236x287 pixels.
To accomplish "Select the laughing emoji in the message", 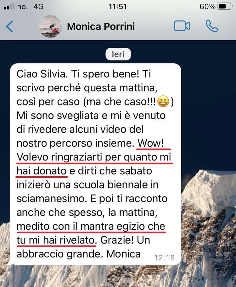I will click(163, 101).
